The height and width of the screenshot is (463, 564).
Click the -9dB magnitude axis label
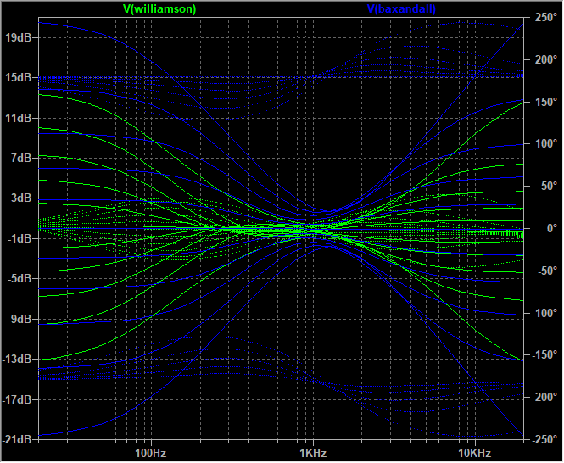(20, 319)
